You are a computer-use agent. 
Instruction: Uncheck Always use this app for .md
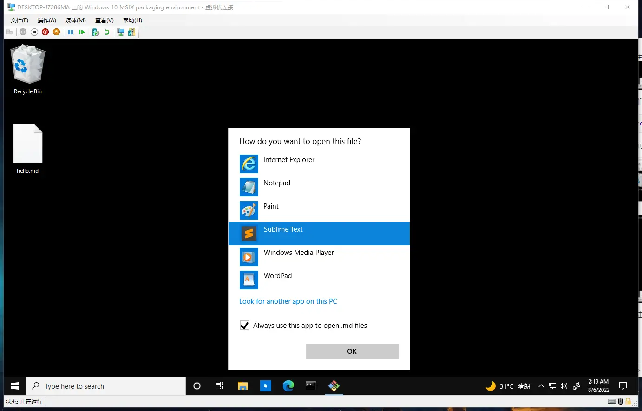245,326
